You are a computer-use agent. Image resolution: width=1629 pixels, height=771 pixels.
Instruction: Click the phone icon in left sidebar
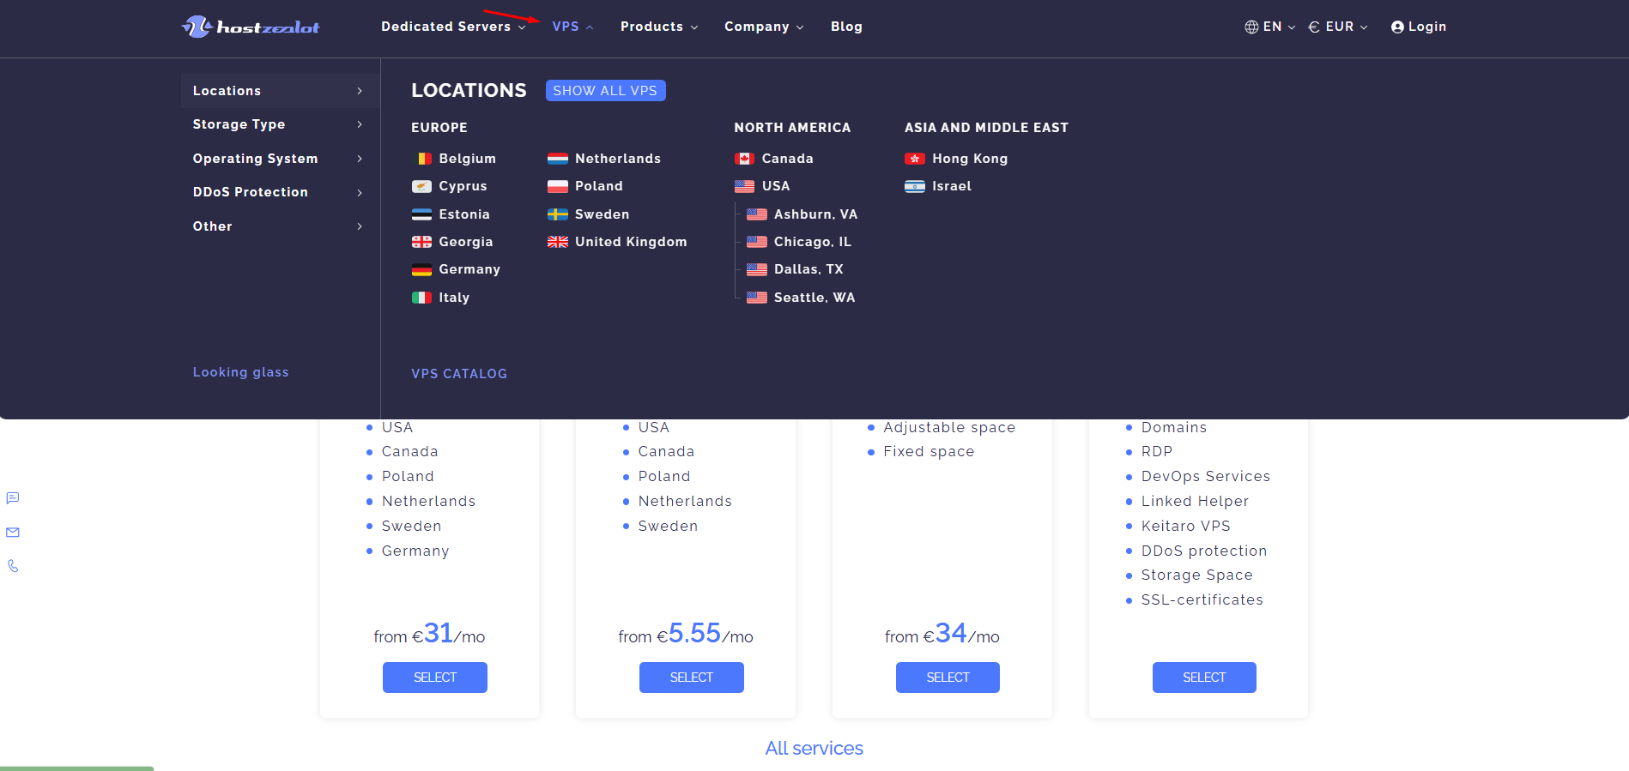click(13, 566)
